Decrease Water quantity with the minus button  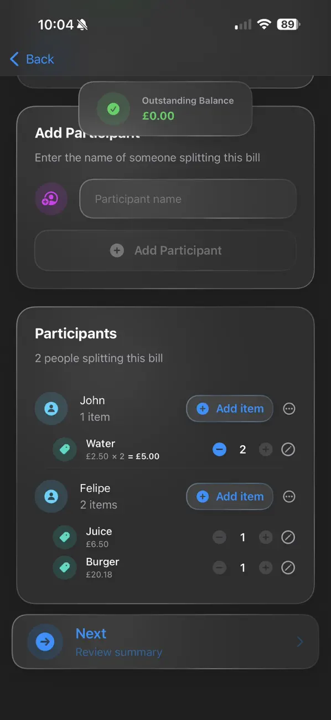pos(220,449)
